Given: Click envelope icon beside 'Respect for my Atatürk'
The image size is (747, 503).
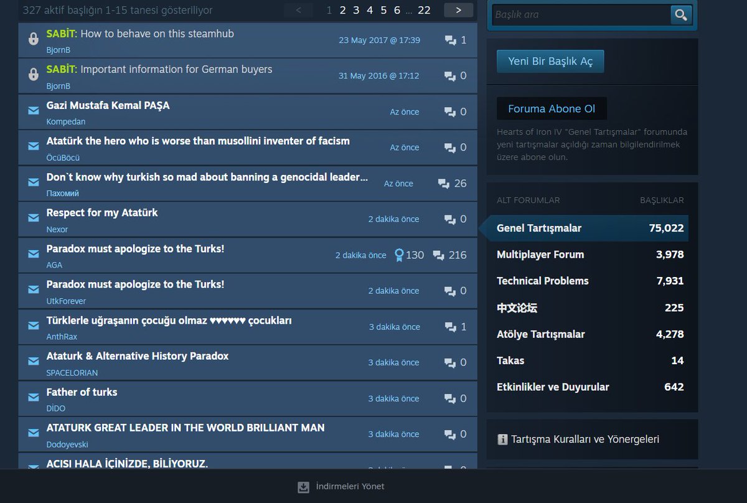Looking at the screenshot, I should 34,219.
